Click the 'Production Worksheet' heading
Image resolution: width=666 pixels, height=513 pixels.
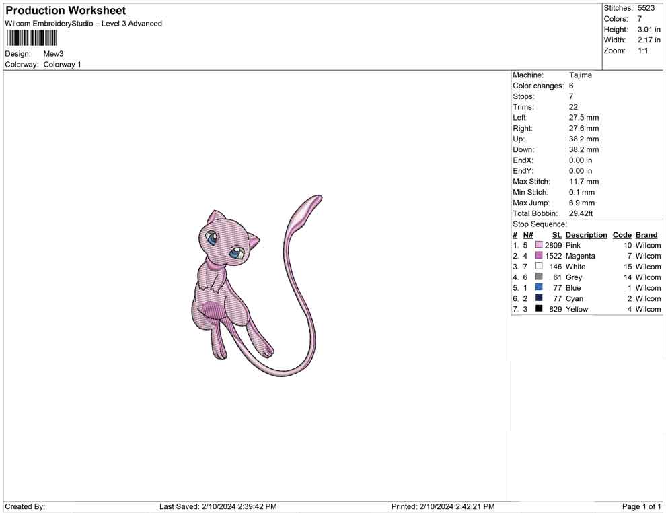click(65, 11)
